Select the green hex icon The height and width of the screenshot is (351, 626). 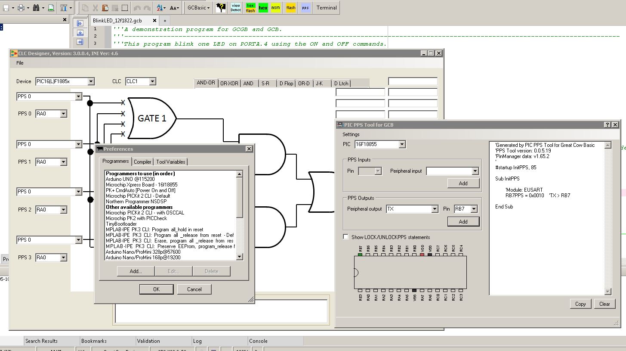coord(263,7)
